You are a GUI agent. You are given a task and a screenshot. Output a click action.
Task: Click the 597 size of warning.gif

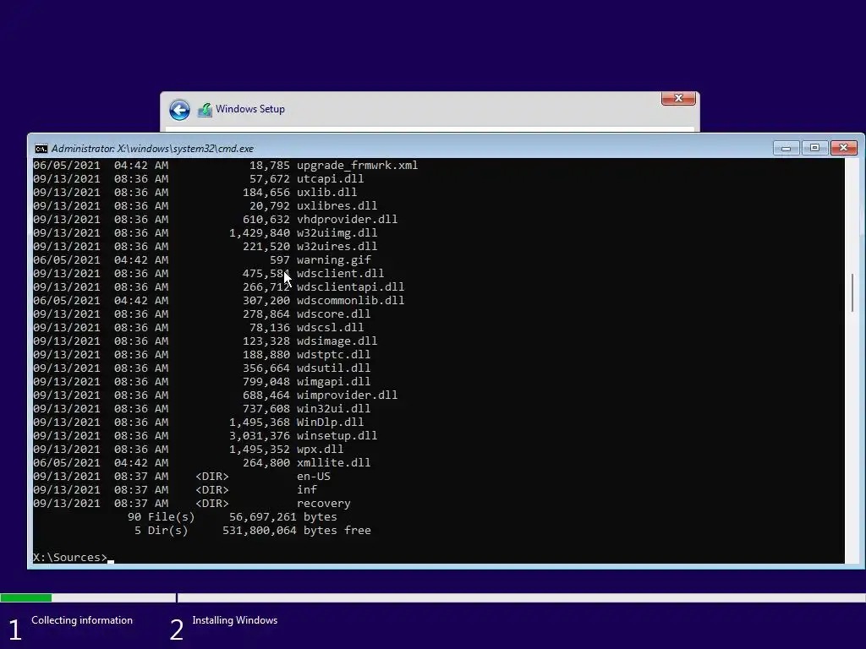click(279, 260)
